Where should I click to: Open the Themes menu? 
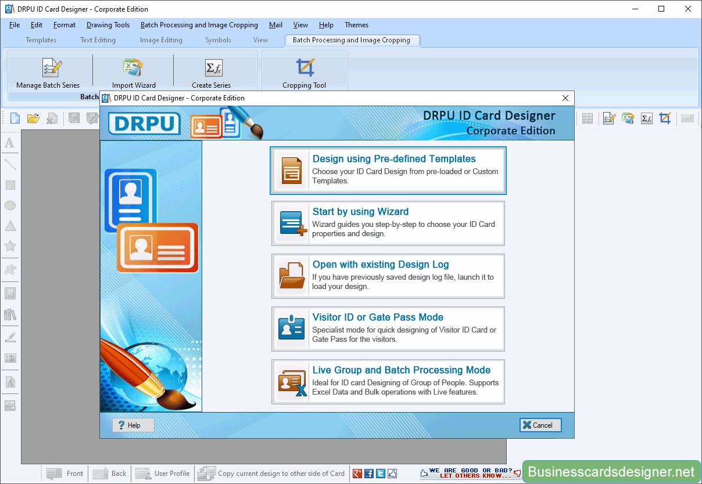pos(356,25)
